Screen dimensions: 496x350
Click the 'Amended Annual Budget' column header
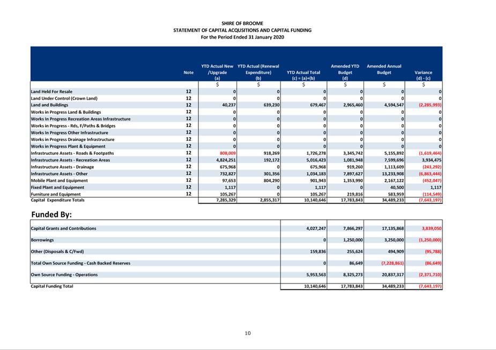384,69
